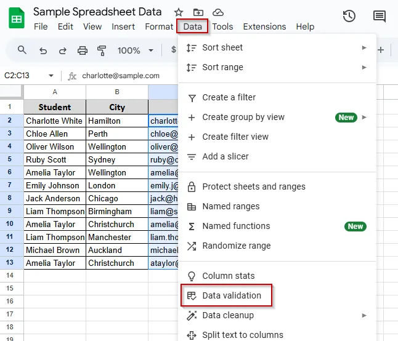This screenshot has width=398, height=341.
Task: Click the Sydney cell
Action: (117, 159)
